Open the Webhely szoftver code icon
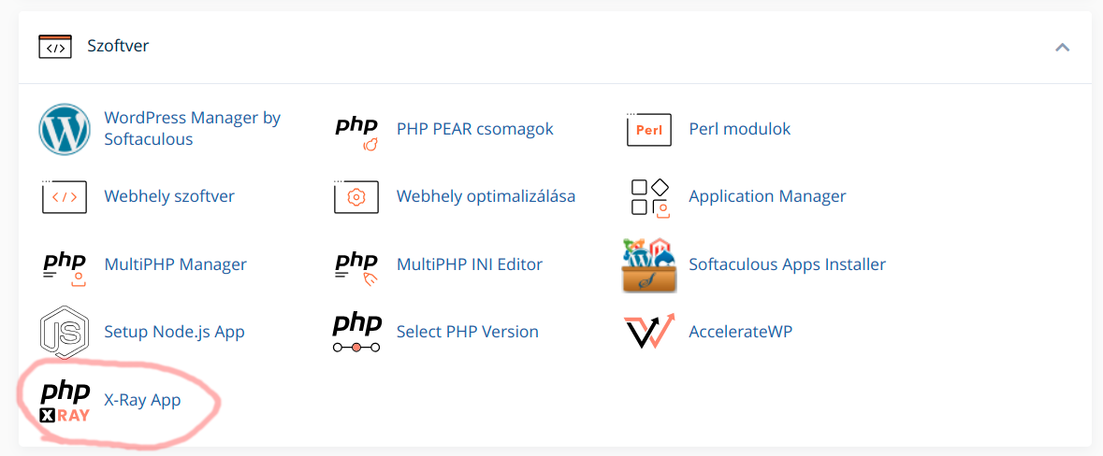Image resolution: width=1103 pixels, height=456 pixels. click(x=64, y=197)
